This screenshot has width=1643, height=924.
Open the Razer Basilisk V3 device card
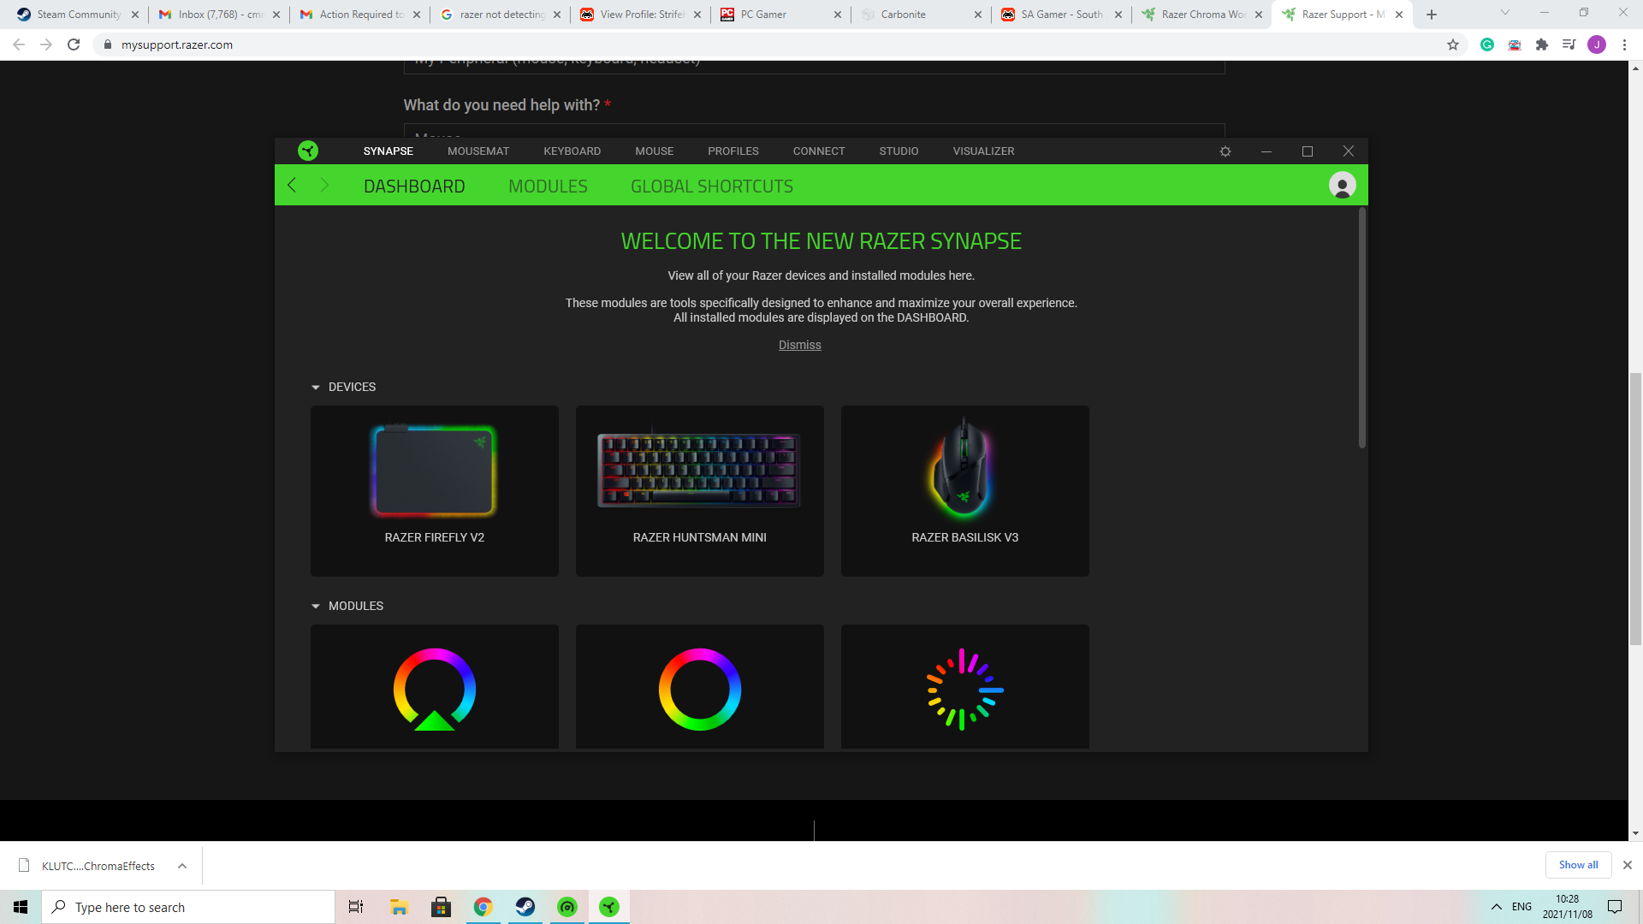click(x=965, y=490)
